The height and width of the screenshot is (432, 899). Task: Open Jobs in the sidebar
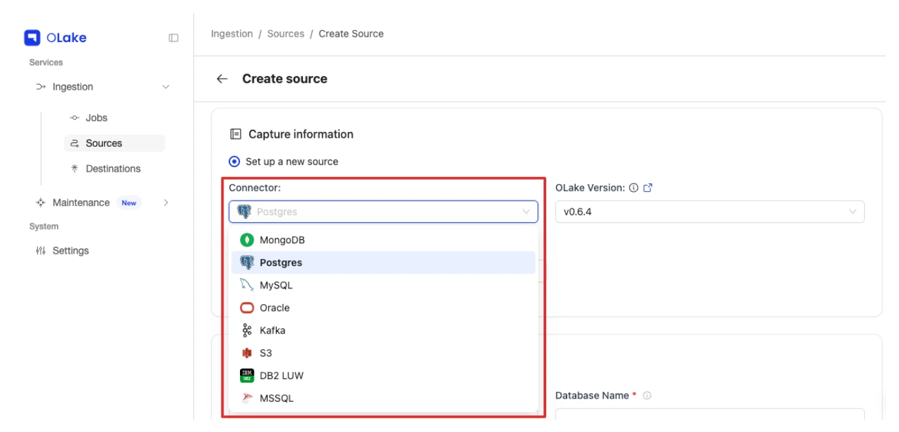click(x=96, y=118)
